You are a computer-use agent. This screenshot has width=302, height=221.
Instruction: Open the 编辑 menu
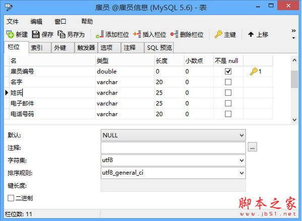coord(36,21)
